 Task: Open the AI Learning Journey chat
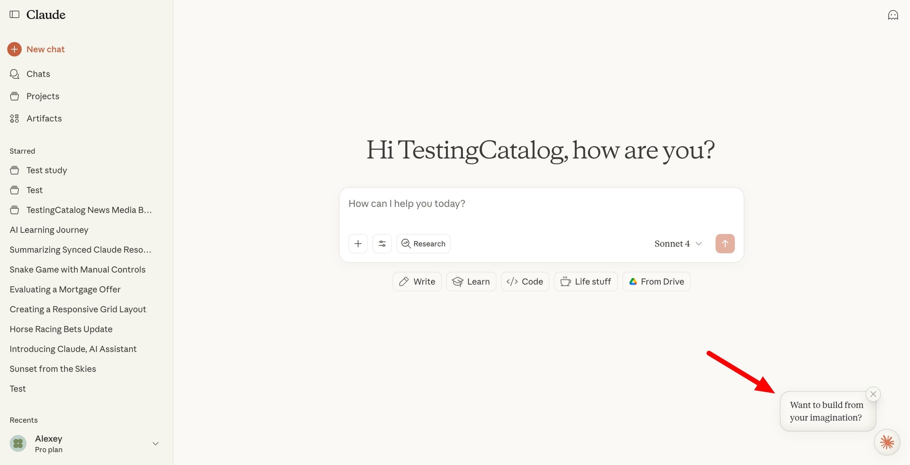[x=49, y=230]
